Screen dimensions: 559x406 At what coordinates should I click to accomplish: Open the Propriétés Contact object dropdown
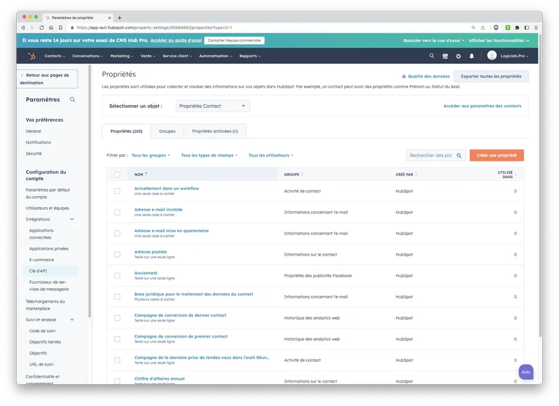pos(213,106)
